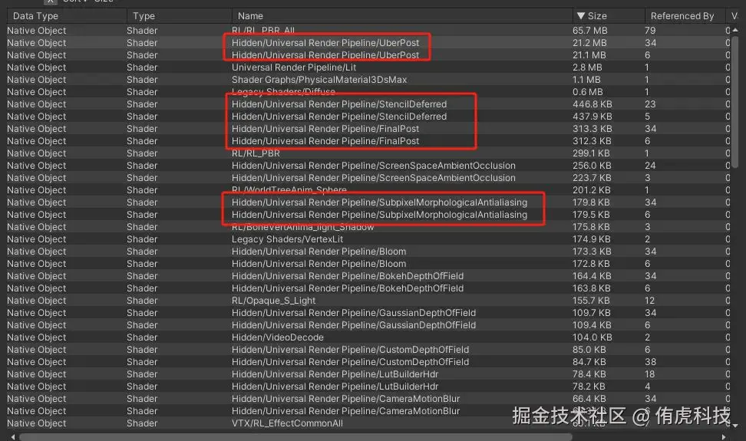
Task: Select CustomDepthOfField row sized 85.0 KB
Action: click(x=367, y=350)
